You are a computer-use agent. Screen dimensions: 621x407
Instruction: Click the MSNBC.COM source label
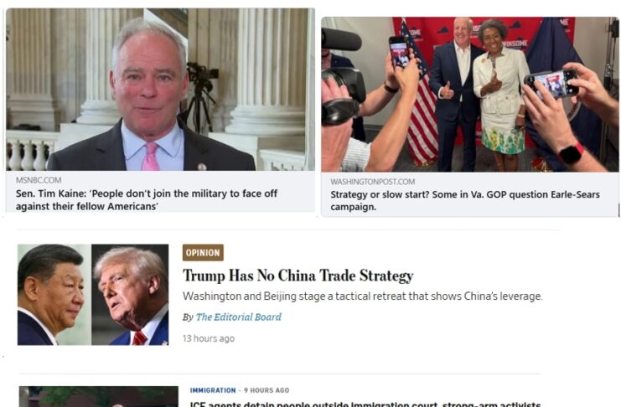click(39, 180)
